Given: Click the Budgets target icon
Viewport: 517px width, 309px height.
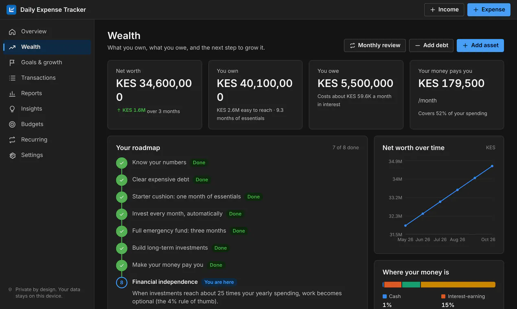Looking at the screenshot, I should tap(12, 124).
